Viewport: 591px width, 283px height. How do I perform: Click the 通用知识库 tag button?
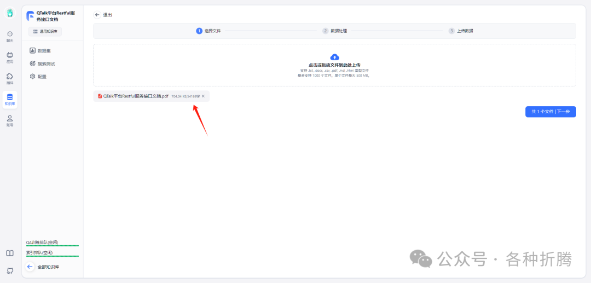(x=45, y=32)
